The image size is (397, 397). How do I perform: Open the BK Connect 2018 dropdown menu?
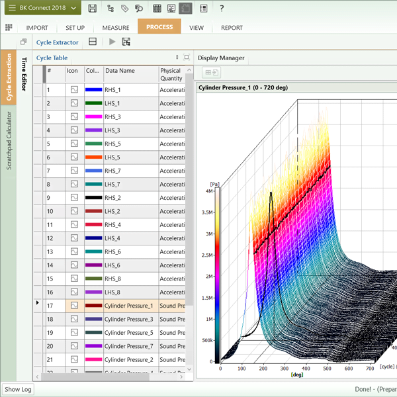coord(44,9)
